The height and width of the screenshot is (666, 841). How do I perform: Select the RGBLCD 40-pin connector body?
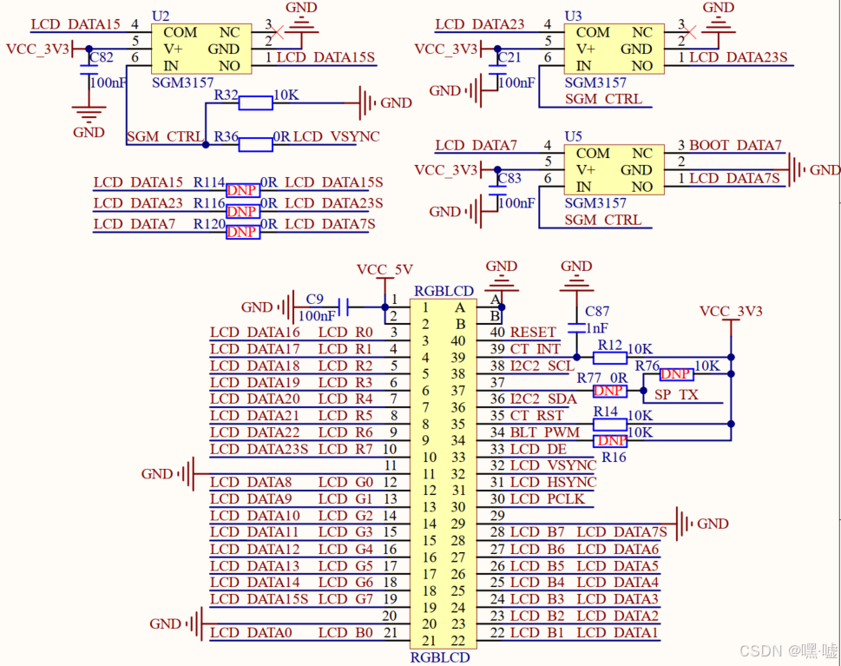443,474
